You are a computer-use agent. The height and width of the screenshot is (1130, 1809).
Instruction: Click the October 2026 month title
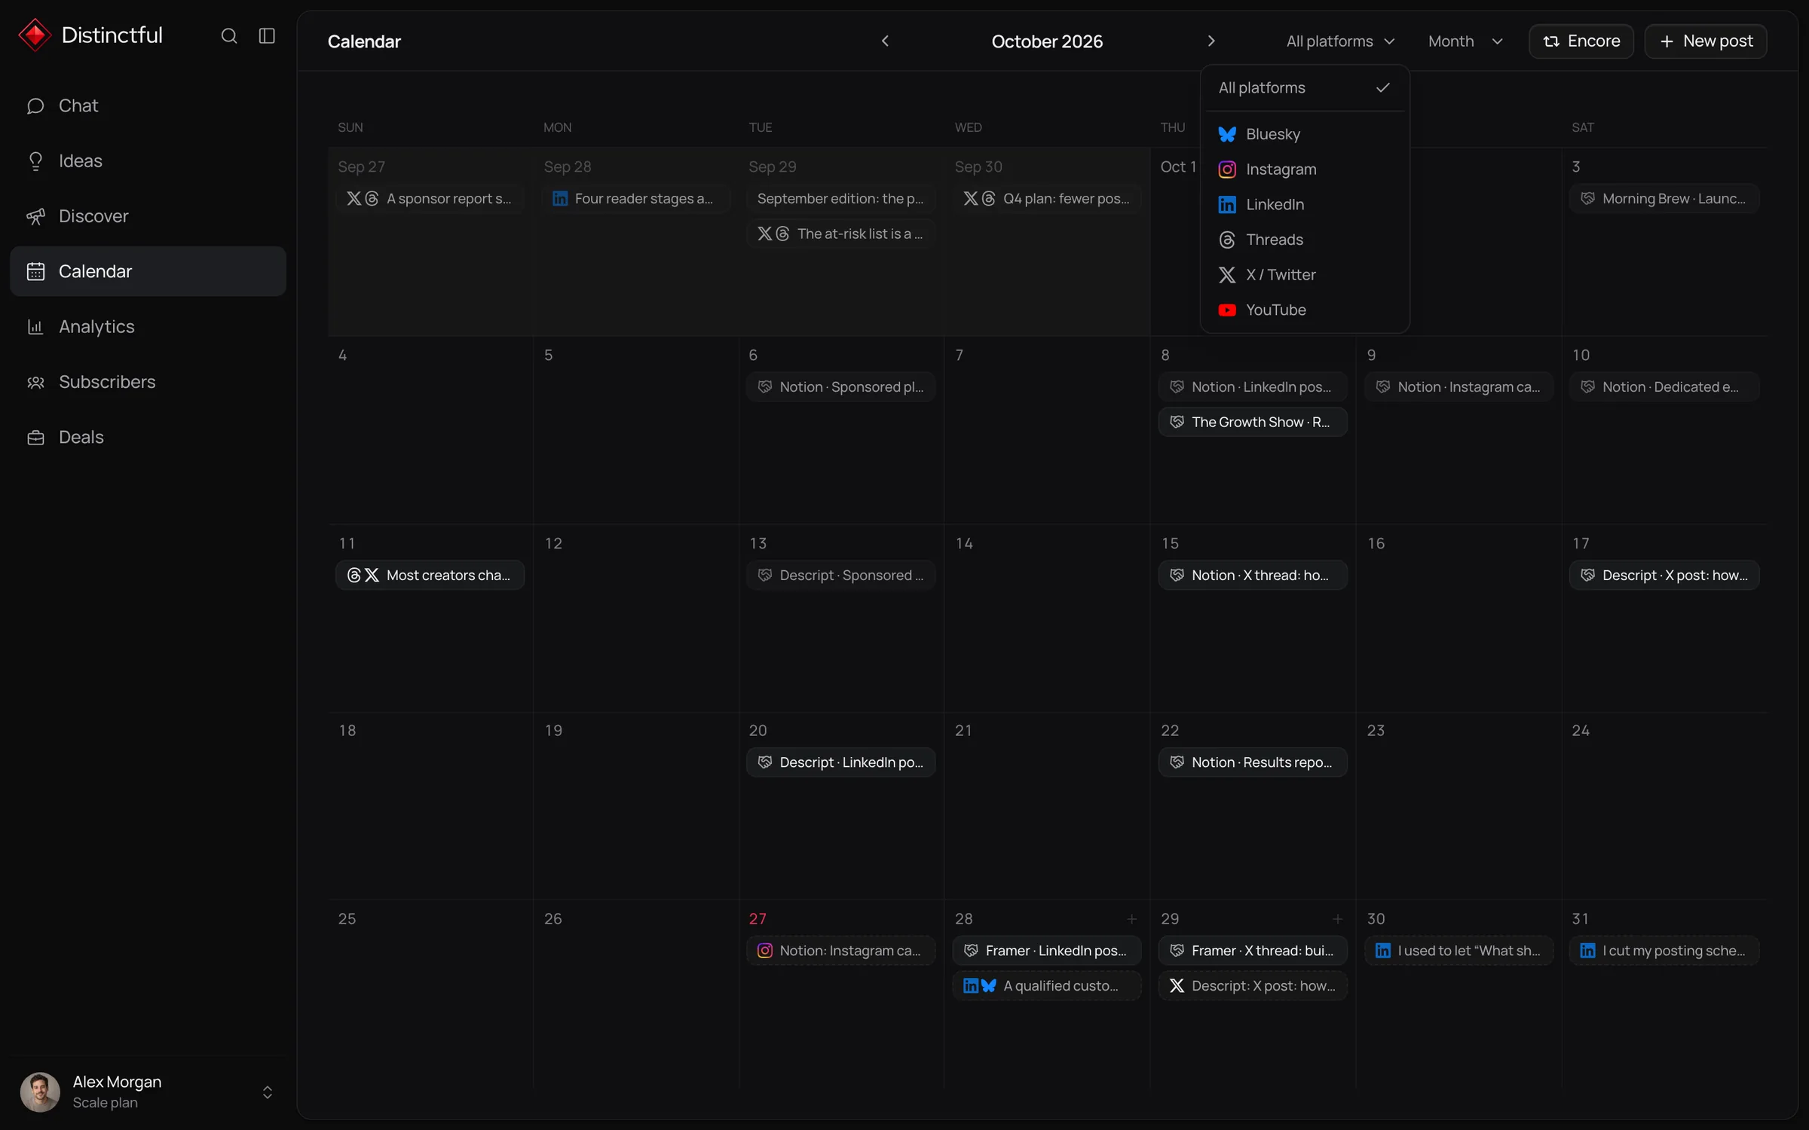point(1047,41)
